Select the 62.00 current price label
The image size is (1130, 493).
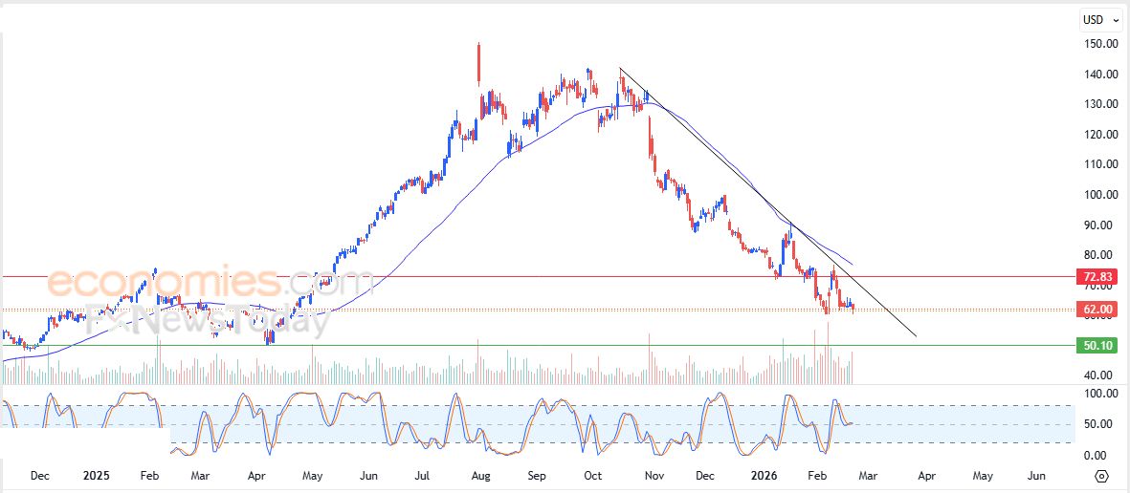coord(1096,309)
